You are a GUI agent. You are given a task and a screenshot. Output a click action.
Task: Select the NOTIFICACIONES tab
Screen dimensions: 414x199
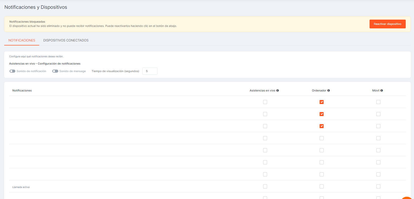(22, 40)
